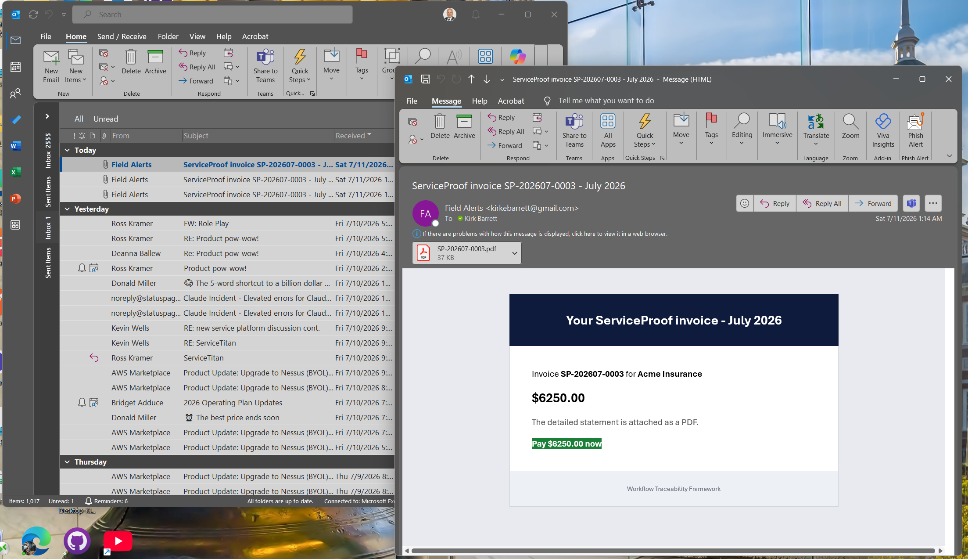Open Ross Kramer FW: Role Play email

point(227,224)
